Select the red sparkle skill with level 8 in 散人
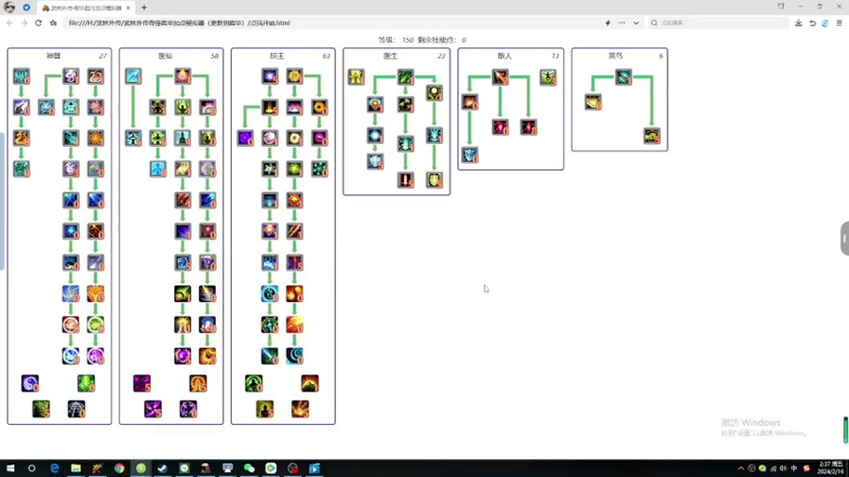The image size is (849, 477). [529, 127]
